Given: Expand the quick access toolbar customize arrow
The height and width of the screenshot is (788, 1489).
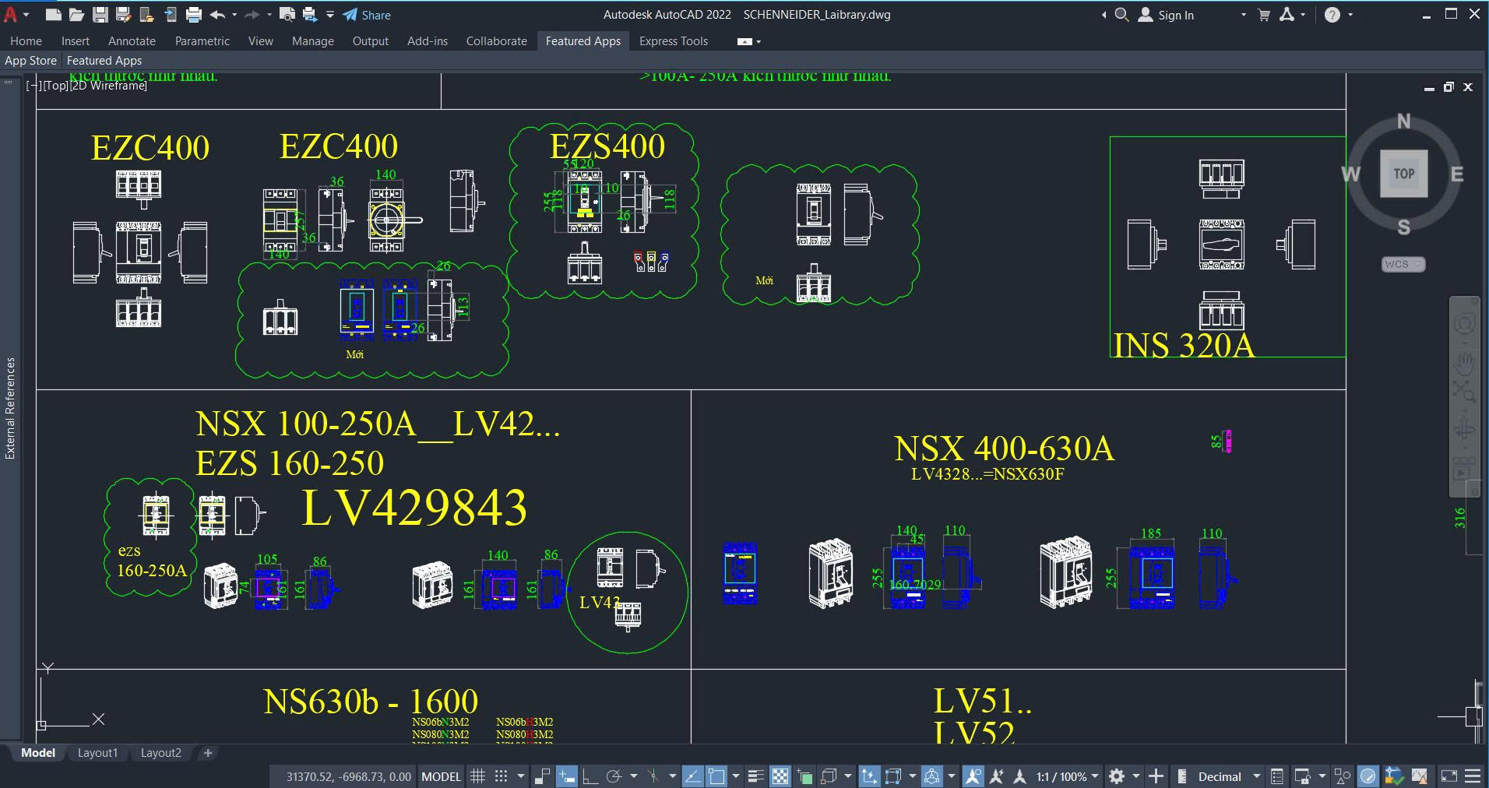Looking at the screenshot, I should pyautogui.click(x=329, y=15).
